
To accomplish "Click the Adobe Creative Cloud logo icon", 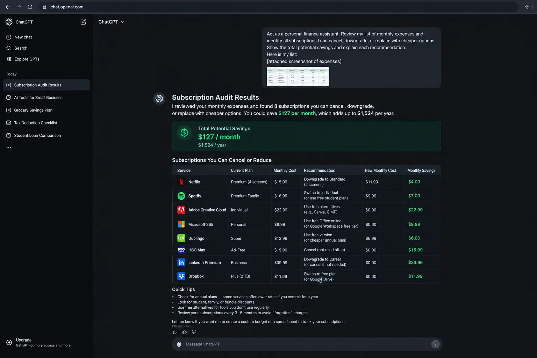I will (181, 210).
